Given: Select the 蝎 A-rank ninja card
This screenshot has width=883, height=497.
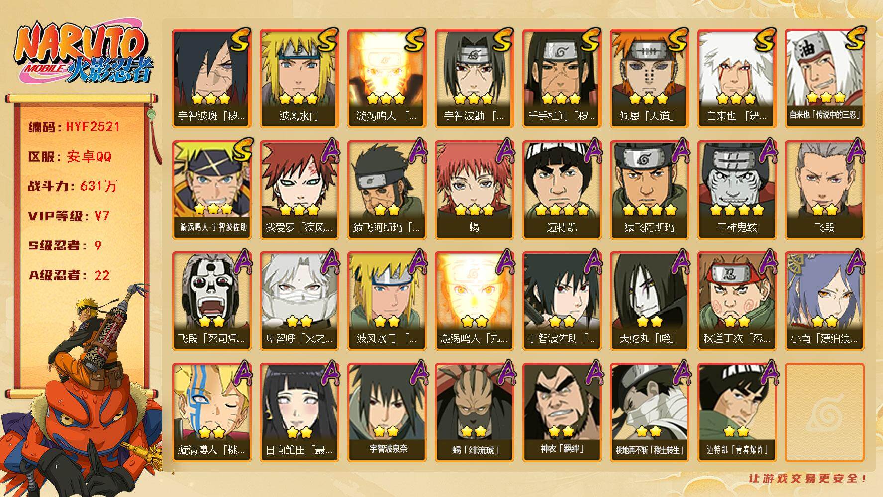Looking at the screenshot, I should coord(474,189).
